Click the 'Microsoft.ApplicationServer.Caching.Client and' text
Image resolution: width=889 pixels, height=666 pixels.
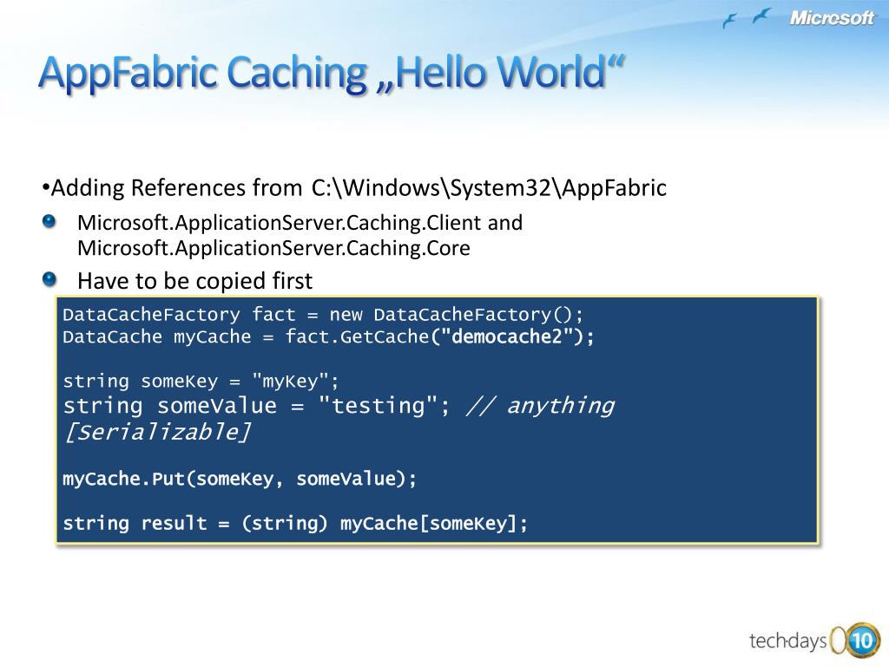[300, 223]
